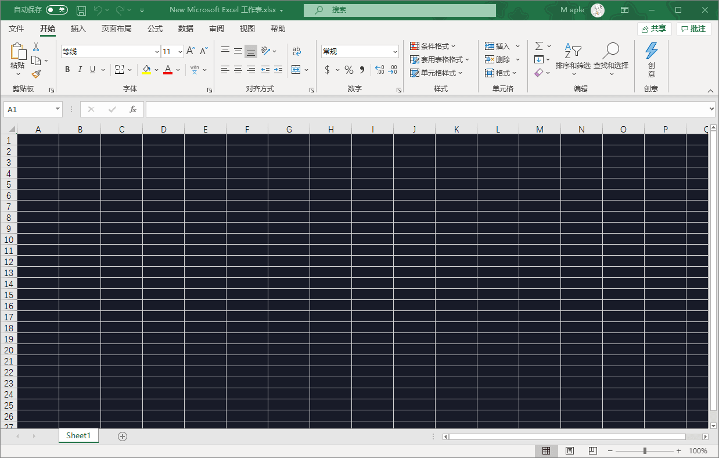719x458 pixels.
Task: Click the zoom slider handle
Action: 645,451
